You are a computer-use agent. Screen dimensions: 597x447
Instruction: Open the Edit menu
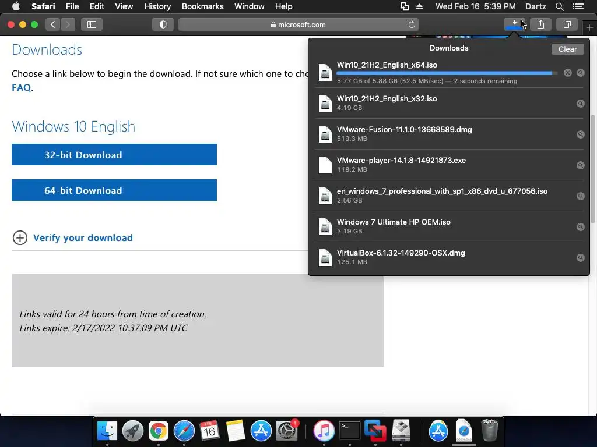[97, 6]
